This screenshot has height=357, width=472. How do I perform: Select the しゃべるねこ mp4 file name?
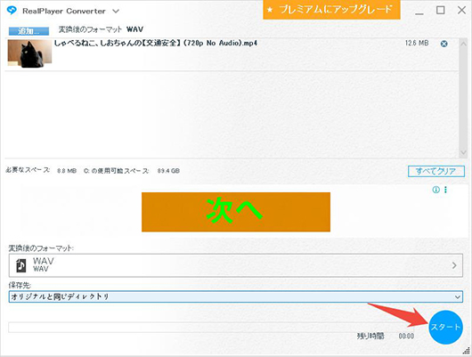pos(156,43)
